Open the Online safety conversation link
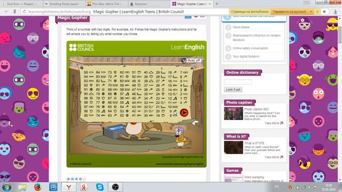This screenshot has height=192, width=342. [x=251, y=48]
